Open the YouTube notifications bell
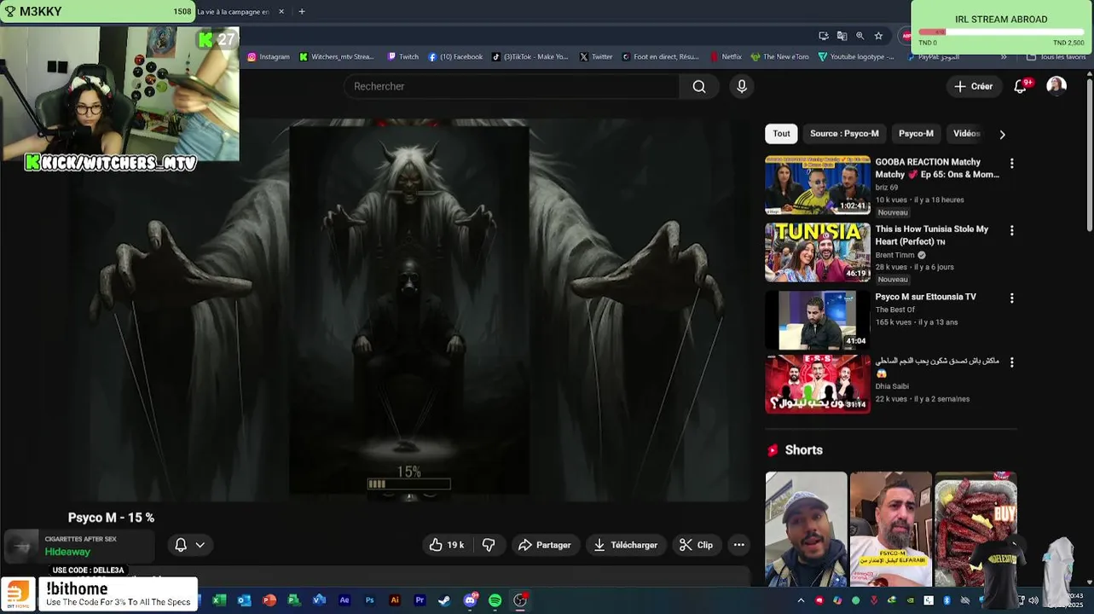Image resolution: width=1094 pixels, height=614 pixels. (x=1020, y=86)
